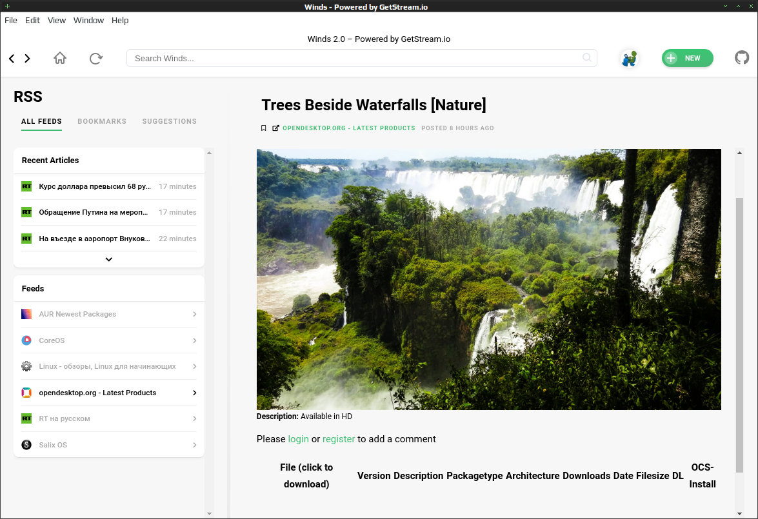Image resolution: width=758 pixels, height=519 pixels.
Task: Click left sidebar scrollbar down arrow
Action: pyautogui.click(x=209, y=514)
